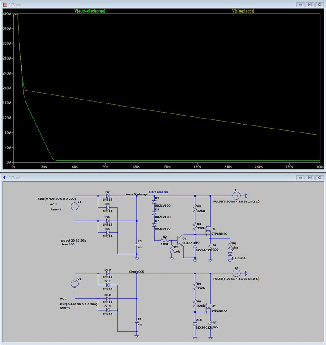
Task: Click the '2k2' value of R6
Action: (235, 248)
